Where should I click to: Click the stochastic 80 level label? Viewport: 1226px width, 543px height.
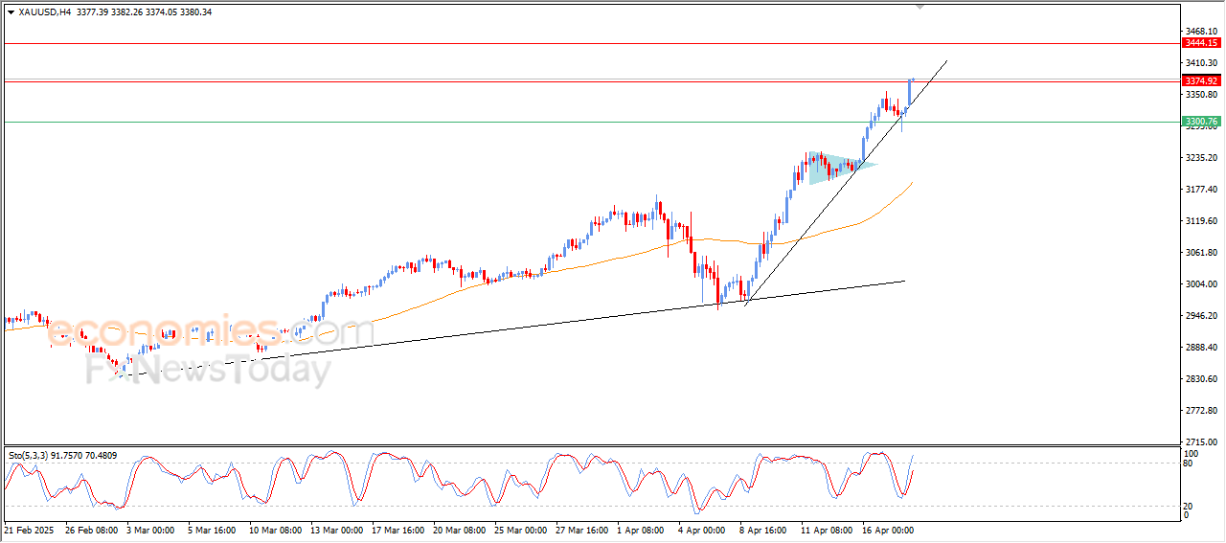(x=1189, y=464)
